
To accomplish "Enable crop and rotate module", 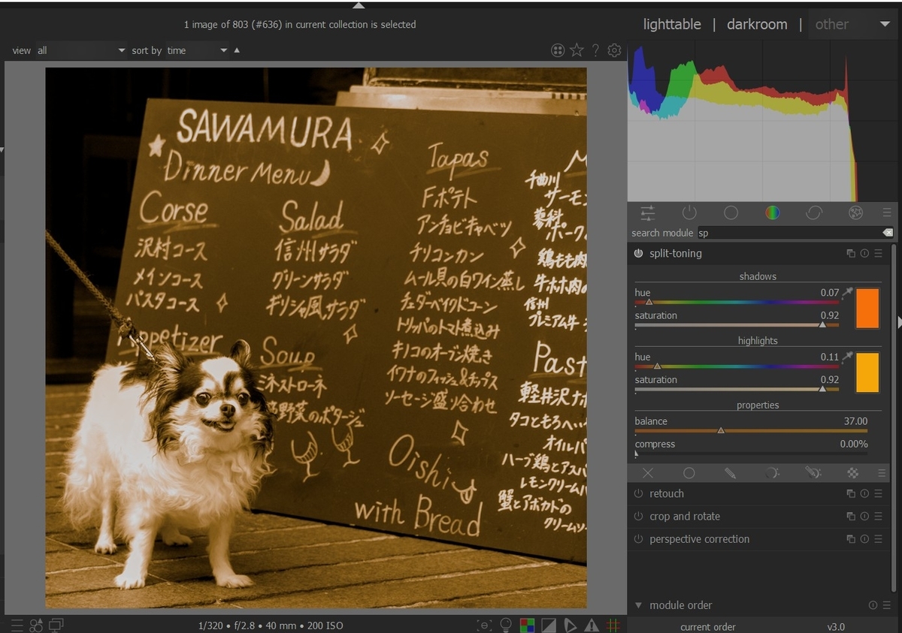I will tap(638, 517).
